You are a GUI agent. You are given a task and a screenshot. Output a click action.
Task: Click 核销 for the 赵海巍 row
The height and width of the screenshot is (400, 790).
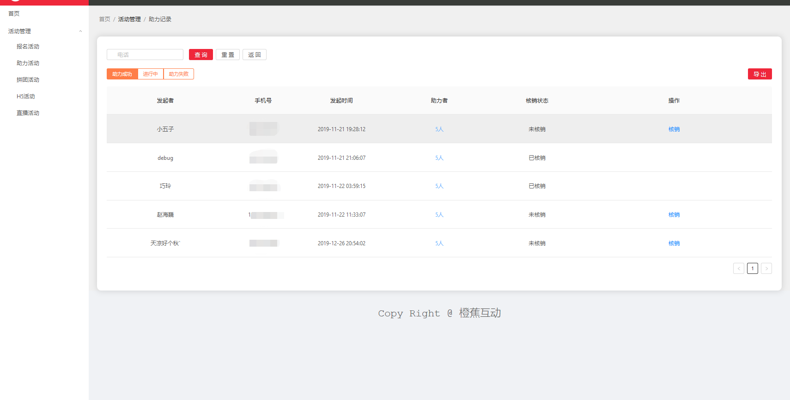click(x=674, y=215)
